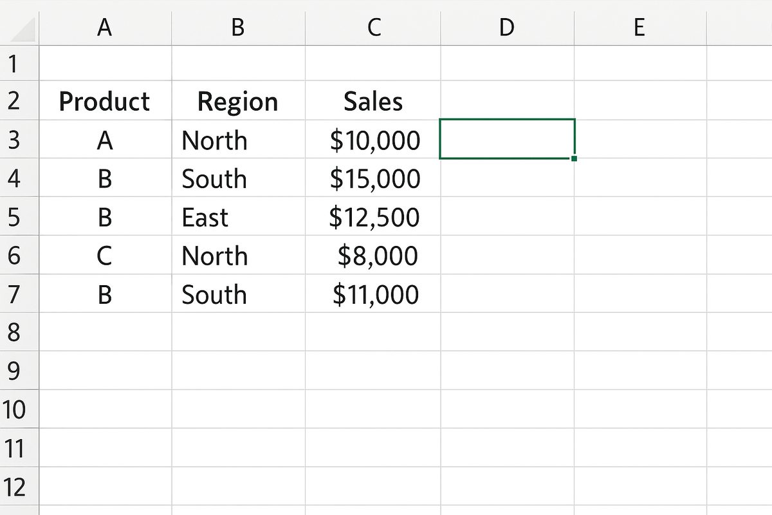Select row 10 header

(19, 409)
